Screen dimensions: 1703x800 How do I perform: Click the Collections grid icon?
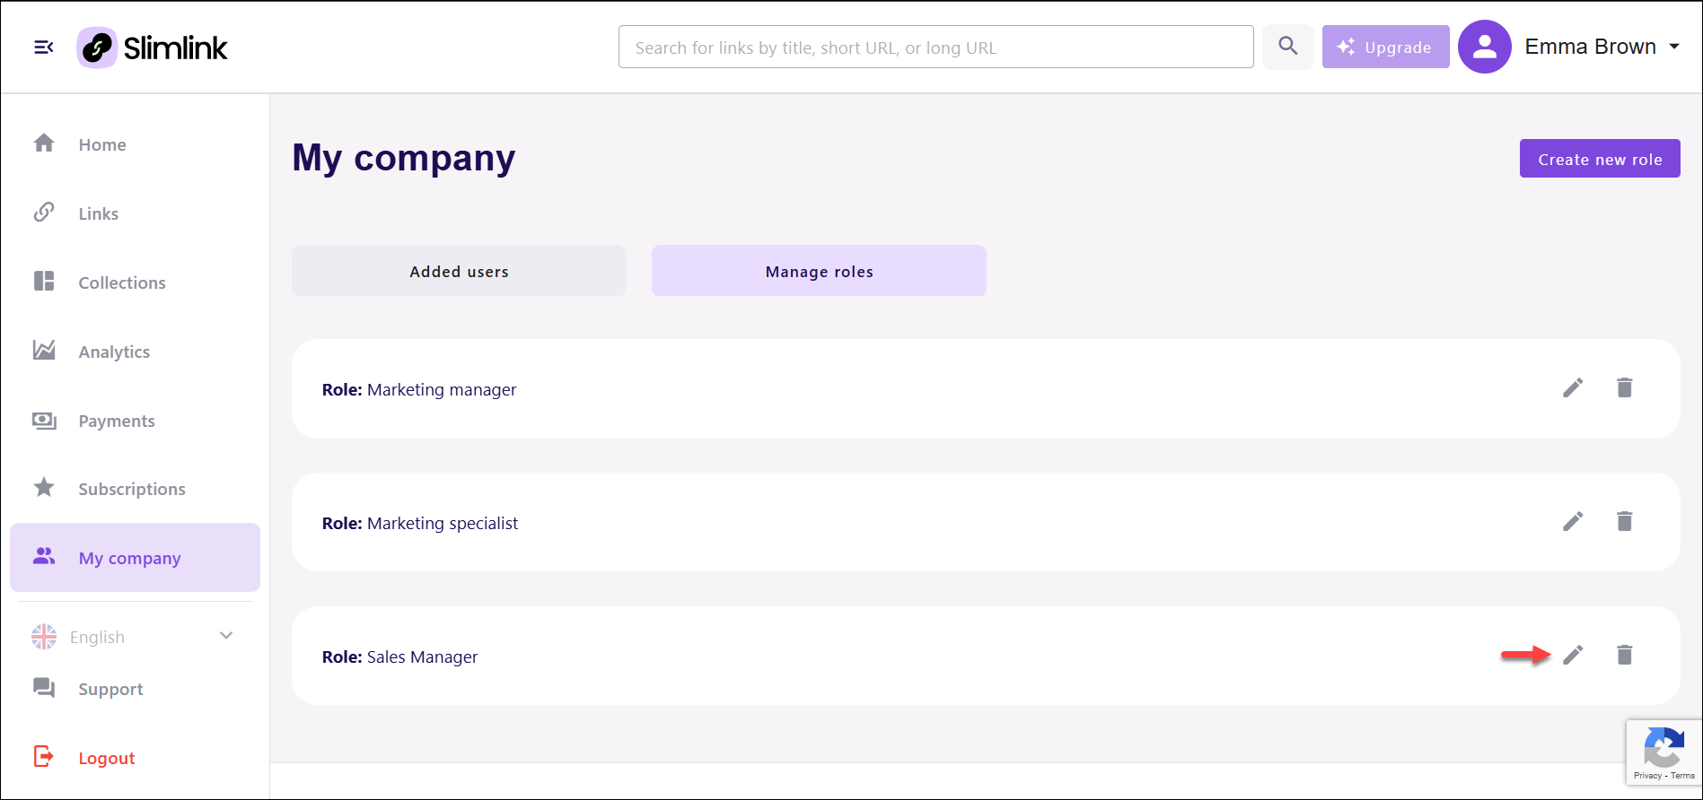click(44, 281)
